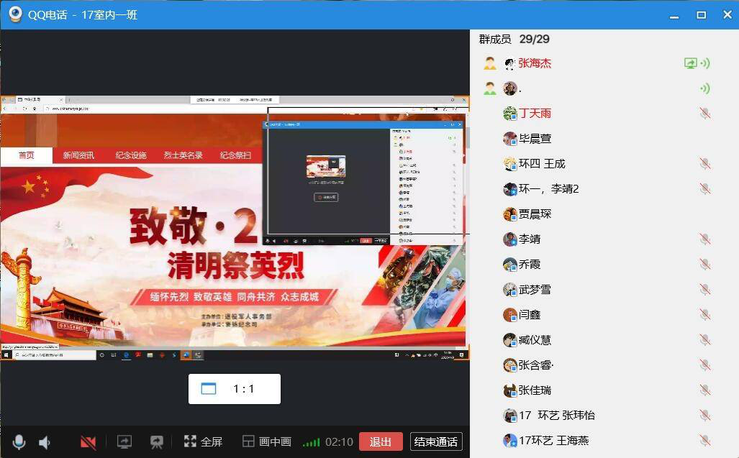Select member 贾晨琛 in the list
This screenshot has width=739, height=458.
click(535, 214)
